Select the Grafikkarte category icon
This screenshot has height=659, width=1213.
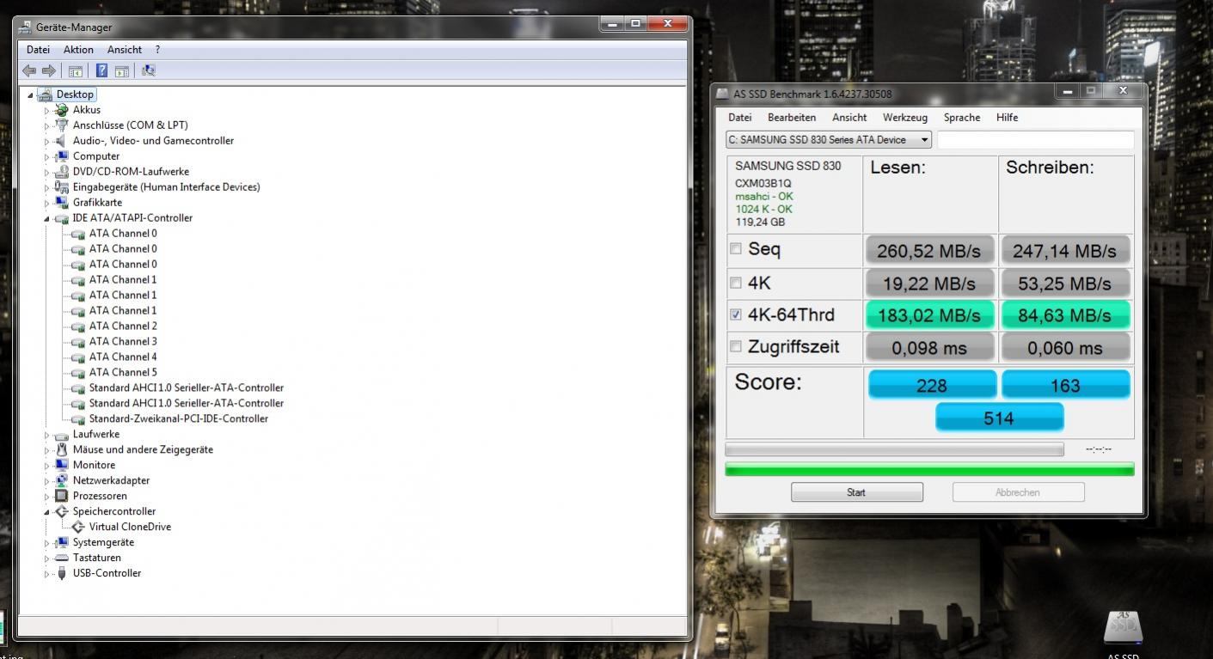(61, 203)
